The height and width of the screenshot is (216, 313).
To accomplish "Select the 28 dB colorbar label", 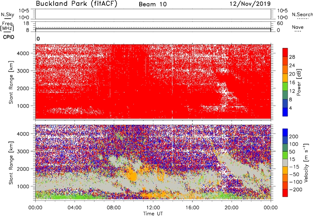I will pos(292,57).
